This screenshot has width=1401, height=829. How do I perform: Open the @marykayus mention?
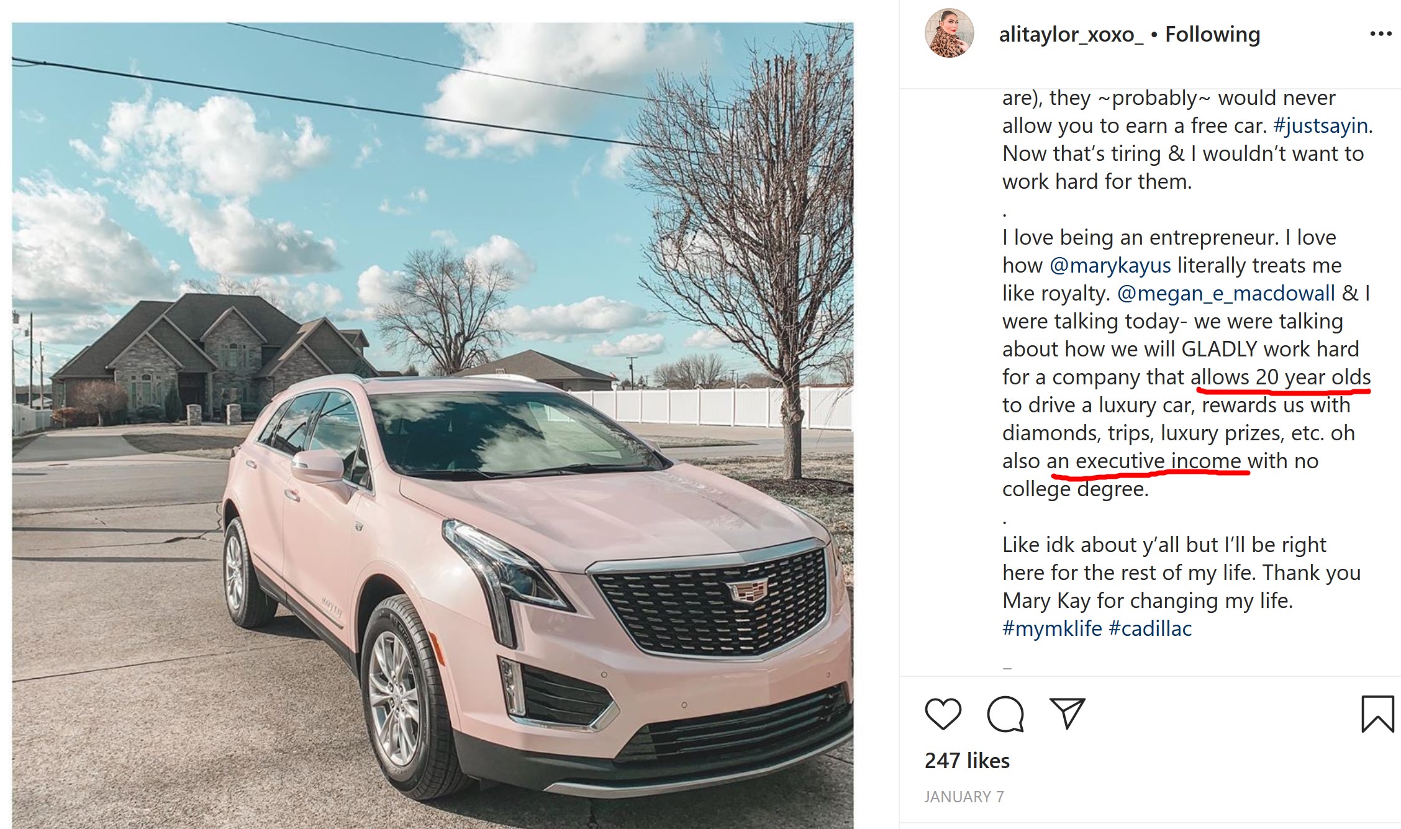point(1110,265)
